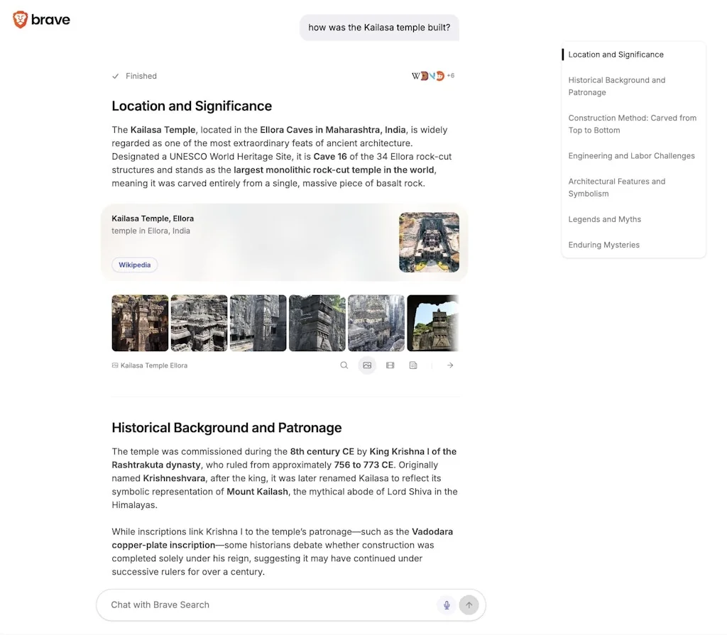Select the second source favicon near Finished
Viewport: 727px width, 635px height.
click(x=423, y=75)
